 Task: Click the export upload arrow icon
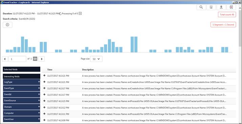(x=221, y=7)
